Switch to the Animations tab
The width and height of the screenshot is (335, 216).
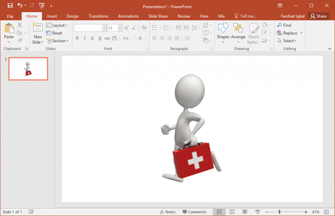point(128,16)
